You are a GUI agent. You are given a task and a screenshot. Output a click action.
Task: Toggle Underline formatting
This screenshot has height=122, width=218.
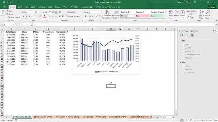[x=29, y=16]
